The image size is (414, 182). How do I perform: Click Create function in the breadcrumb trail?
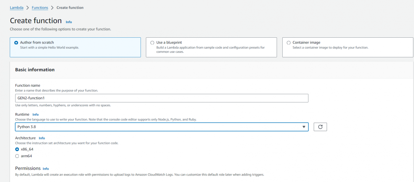70,8
